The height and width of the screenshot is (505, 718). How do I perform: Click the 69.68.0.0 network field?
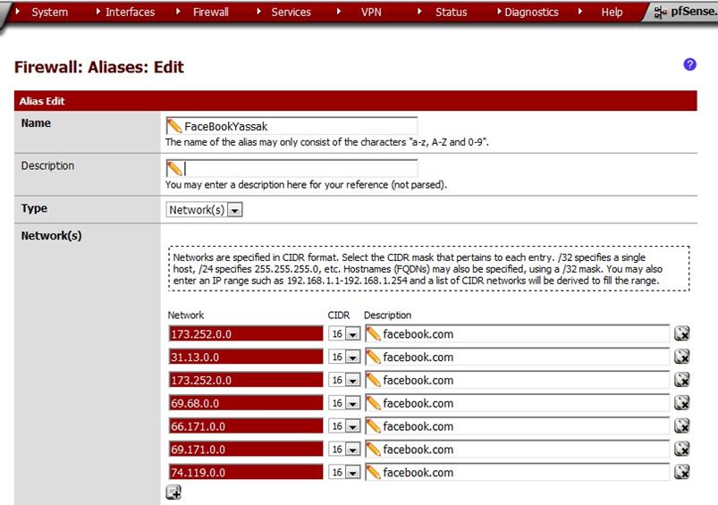click(246, 403)
